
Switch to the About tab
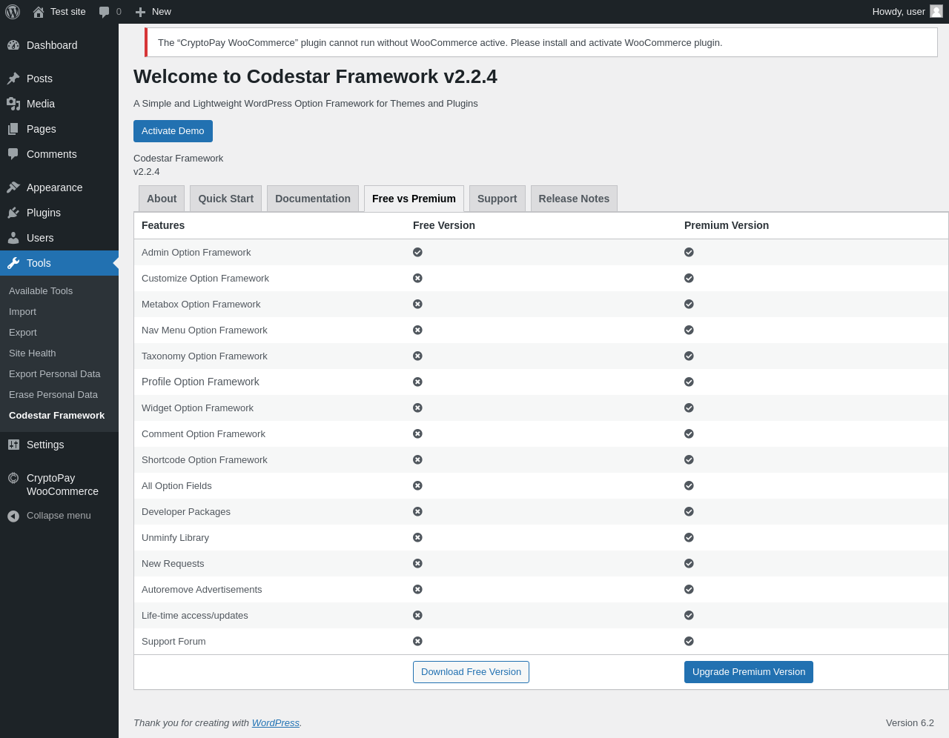[162, 199]
